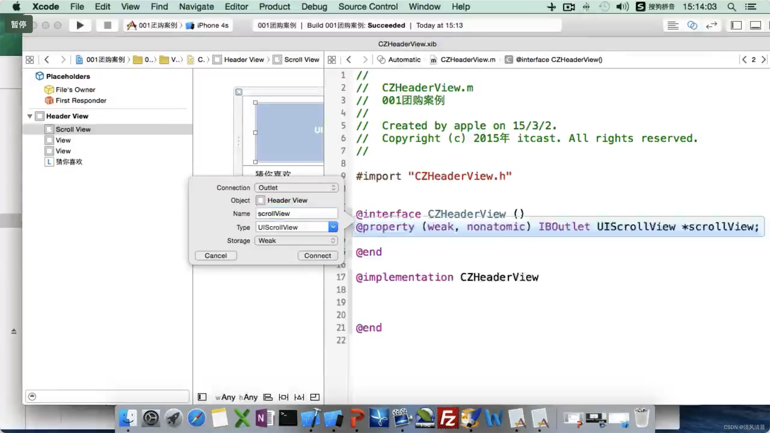Go forward in the assistant editor history
770x433 pixels.
(365, 60)
